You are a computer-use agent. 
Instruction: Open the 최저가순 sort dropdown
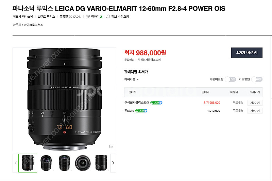pyautogui.click(x=131, y=79)
